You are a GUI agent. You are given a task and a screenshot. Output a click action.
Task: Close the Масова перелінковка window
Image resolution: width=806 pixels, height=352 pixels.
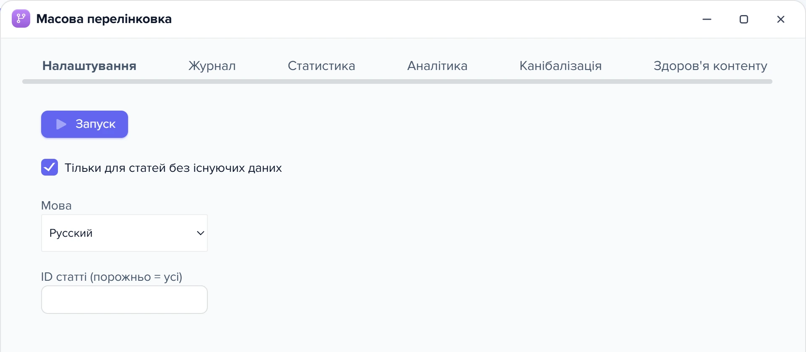coord(781,19)
